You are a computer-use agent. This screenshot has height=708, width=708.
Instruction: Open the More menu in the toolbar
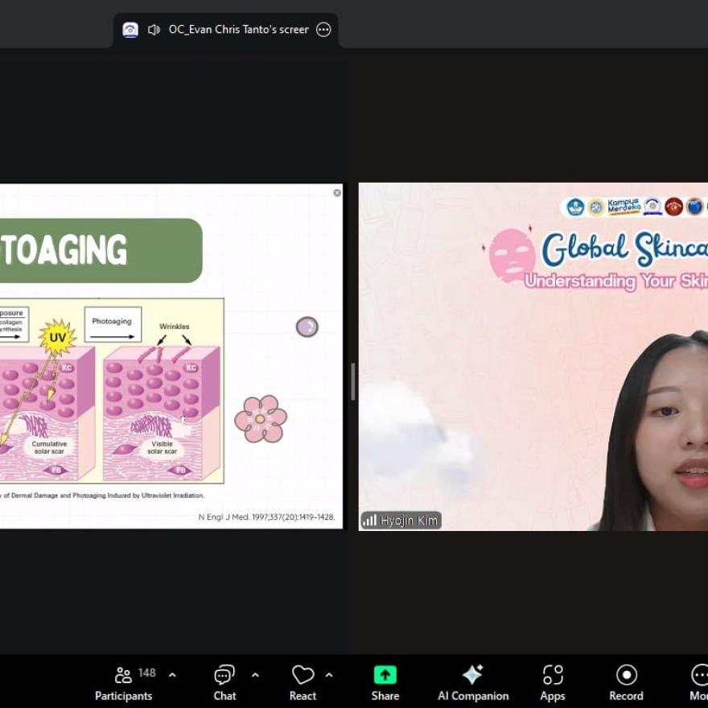[x=698, y=682]
